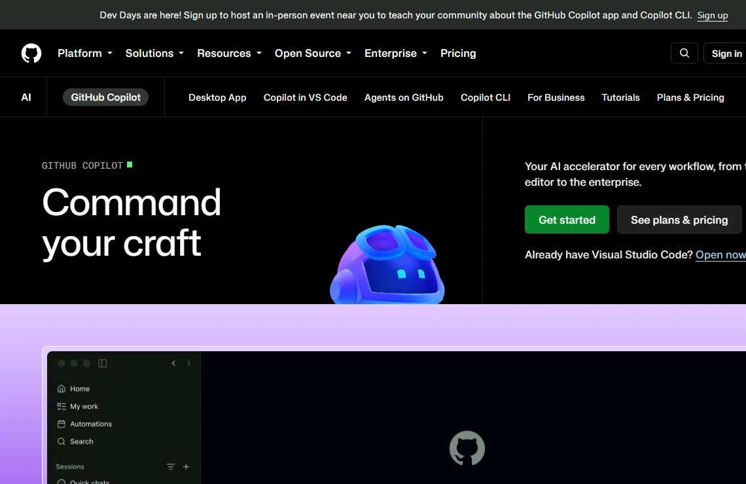
Task: Open the Sessions filter icon
Action: pyautogui.click(x=170, y=467)
